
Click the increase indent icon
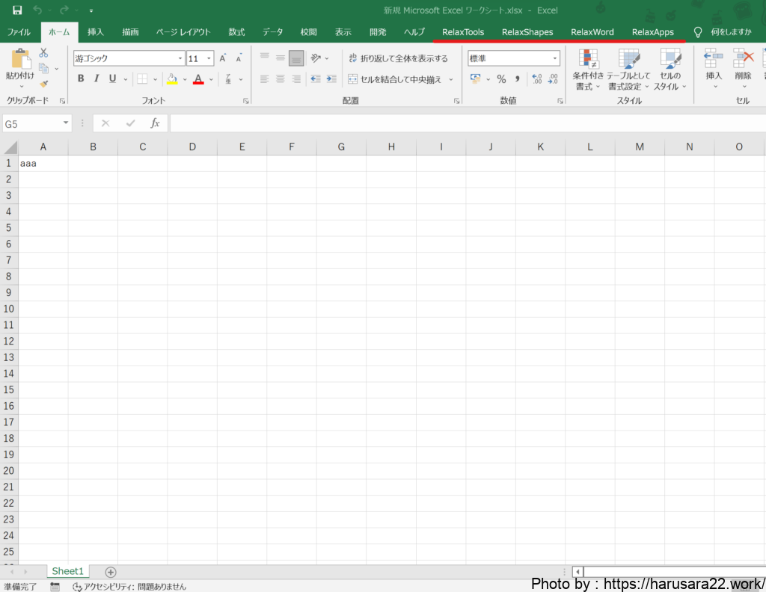coord(331,79)
